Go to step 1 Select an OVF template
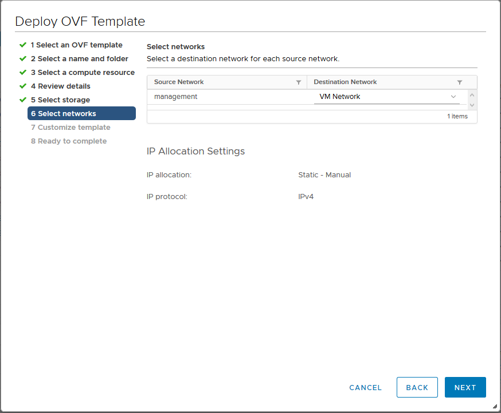The image size is (501, 413). [76, 45]
